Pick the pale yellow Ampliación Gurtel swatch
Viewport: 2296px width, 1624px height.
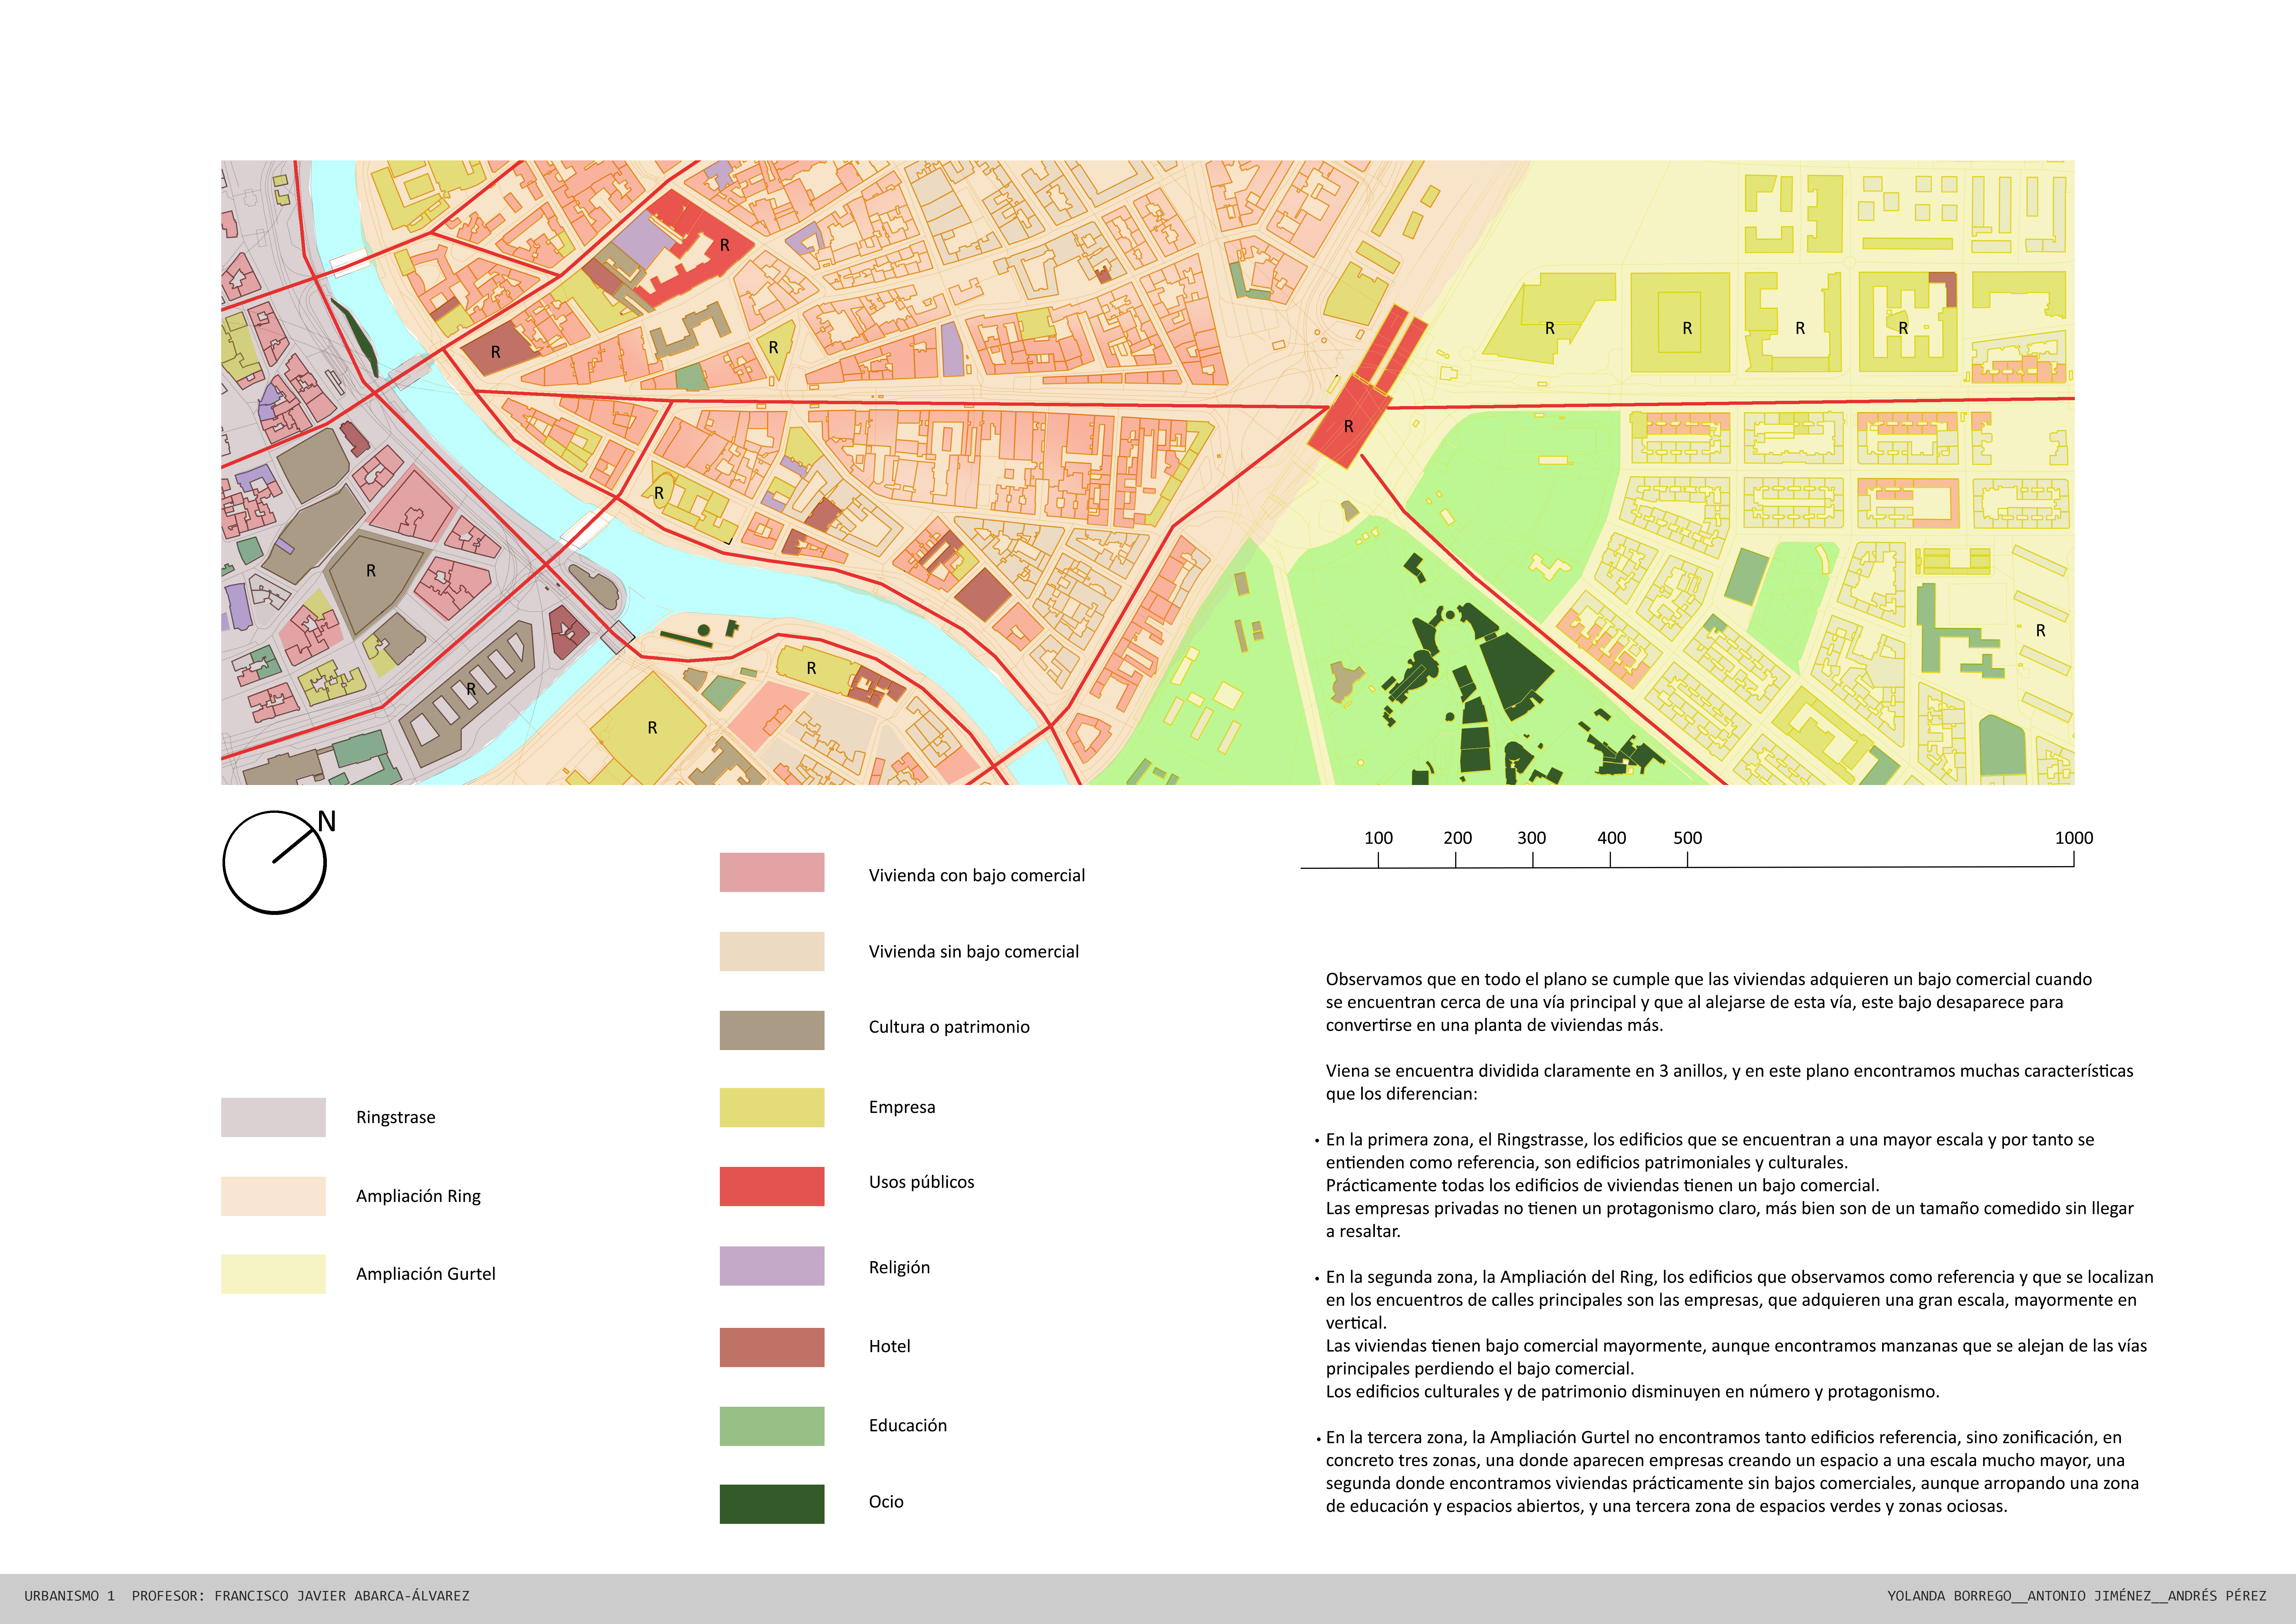(x=273, y=1274)
